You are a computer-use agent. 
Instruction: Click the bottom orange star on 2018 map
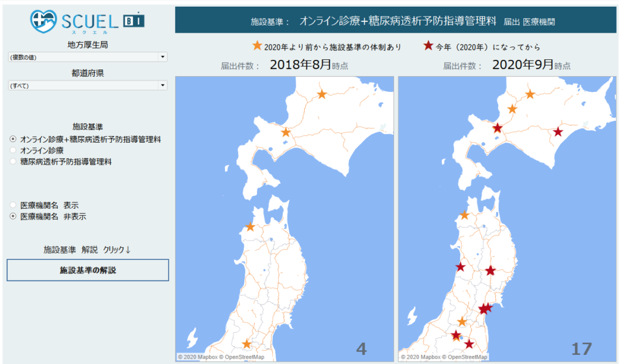click(x=247, y=344)
